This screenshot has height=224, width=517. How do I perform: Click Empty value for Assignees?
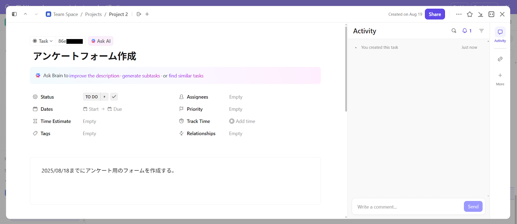(x=236, y=97)
